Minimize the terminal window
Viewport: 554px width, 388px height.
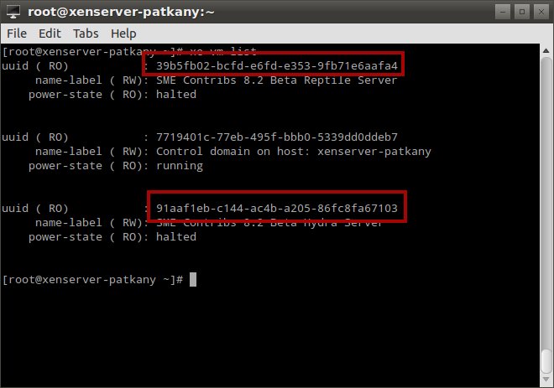point(503,12)
